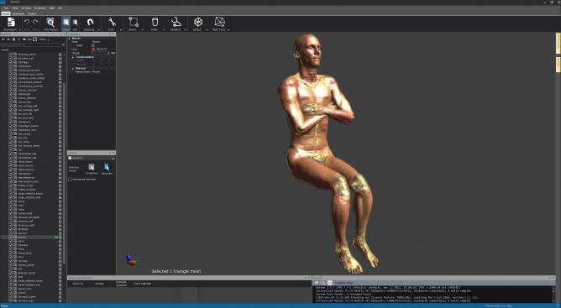Collapse the Transformation section in properties

(x=73, y=57)
